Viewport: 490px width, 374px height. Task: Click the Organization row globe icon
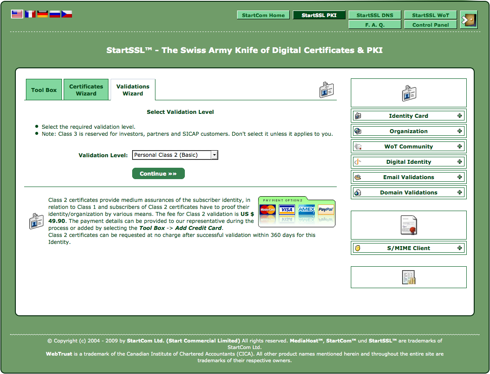pos(358,131)
